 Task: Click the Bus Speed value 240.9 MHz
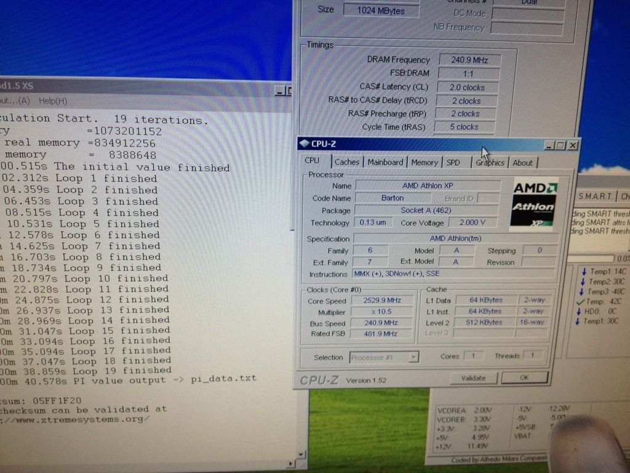coord(381,323)
